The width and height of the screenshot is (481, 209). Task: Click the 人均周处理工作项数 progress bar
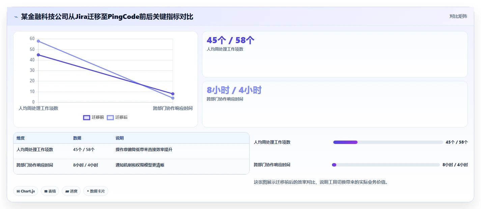pyautogui.click(x=388, y=142)
